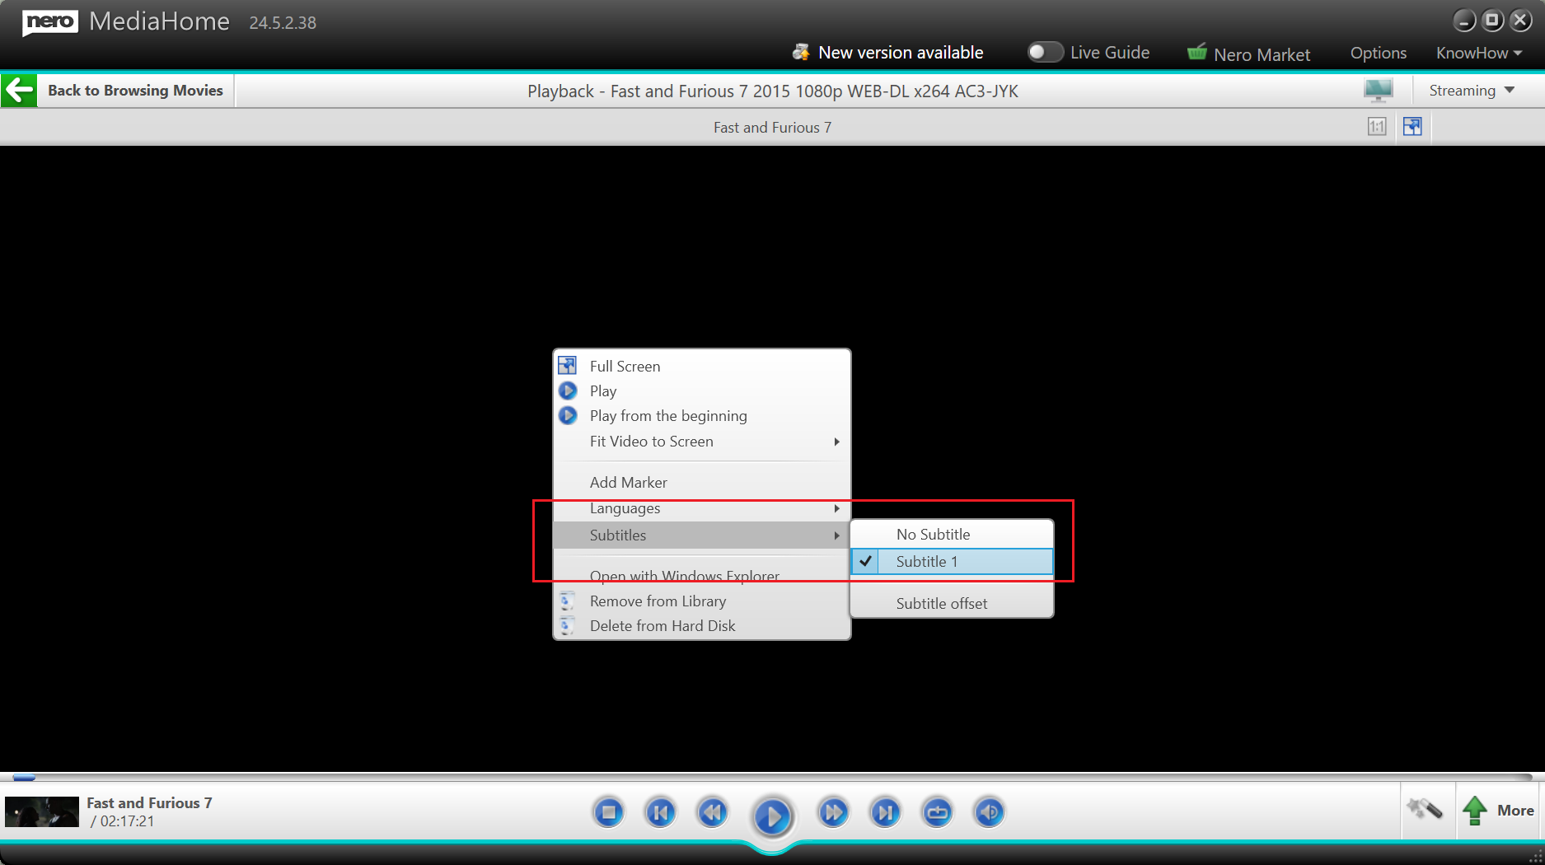Select the checked Subtitle 1 option

coord(952,562)
